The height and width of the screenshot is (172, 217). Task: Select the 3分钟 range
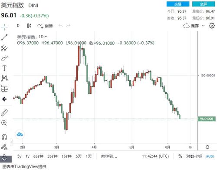coord(53,156)
